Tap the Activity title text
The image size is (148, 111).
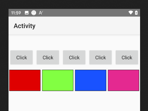25,26
